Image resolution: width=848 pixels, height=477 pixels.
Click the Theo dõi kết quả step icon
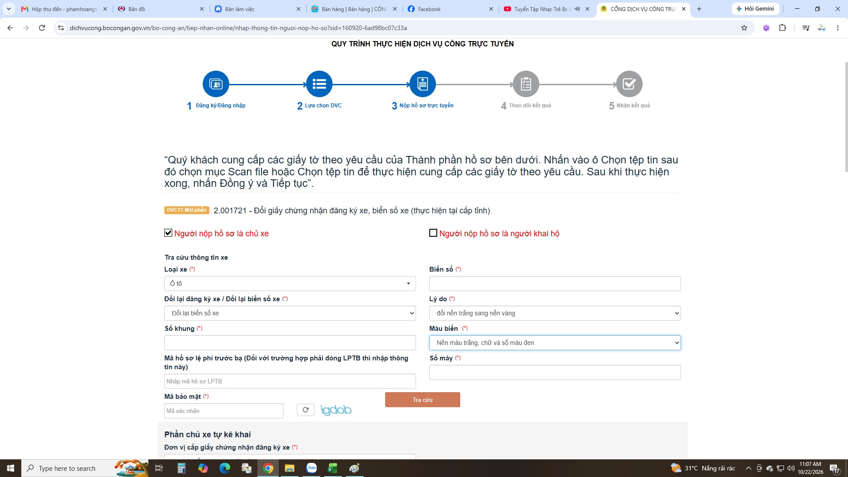pos(526,84)
